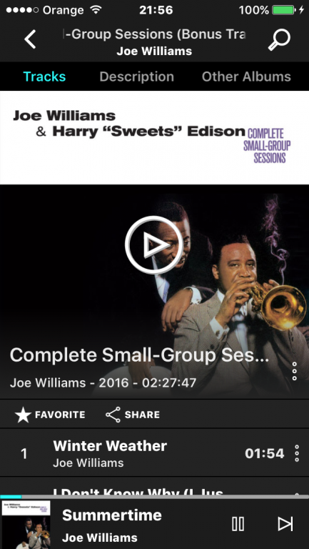Tap the battery indicator in status bar
309x549 pixels.
[284, 10]
